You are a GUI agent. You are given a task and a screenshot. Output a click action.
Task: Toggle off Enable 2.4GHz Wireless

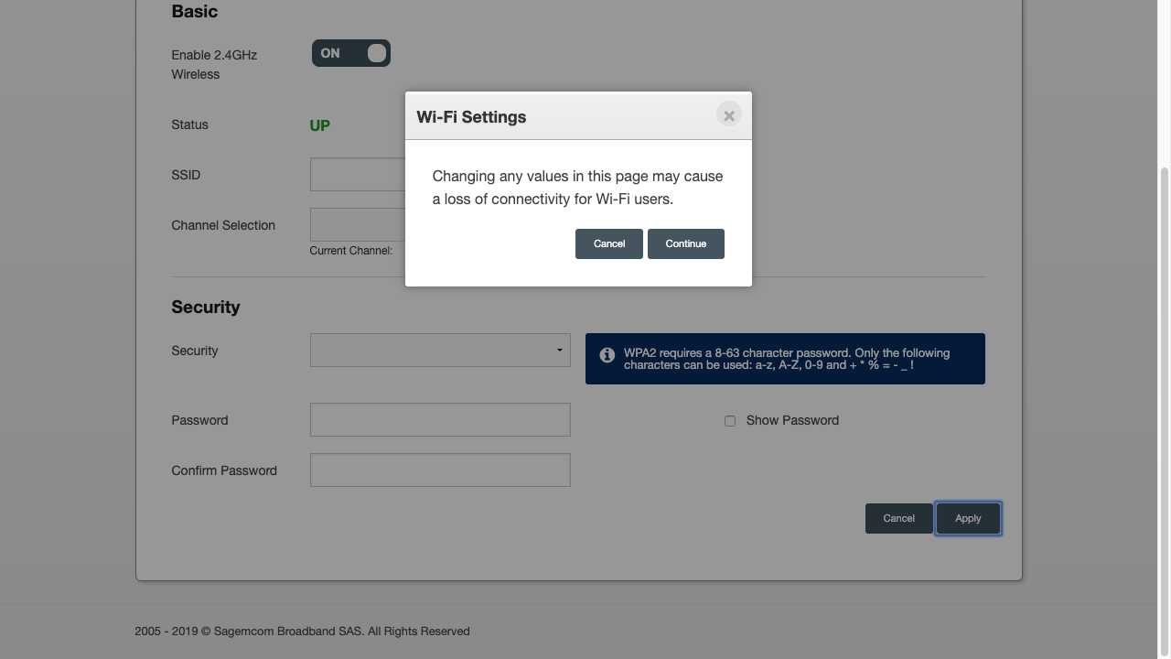(x=350, y=53)
